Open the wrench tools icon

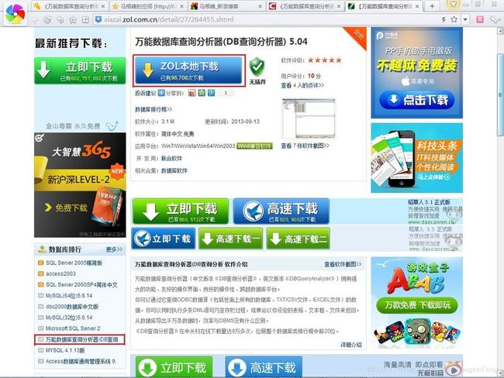(x=495, y=19)
